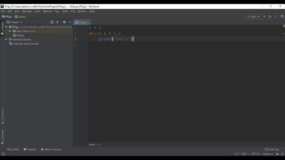
Task: Open the Help menu
Action: tap(92, 11)
